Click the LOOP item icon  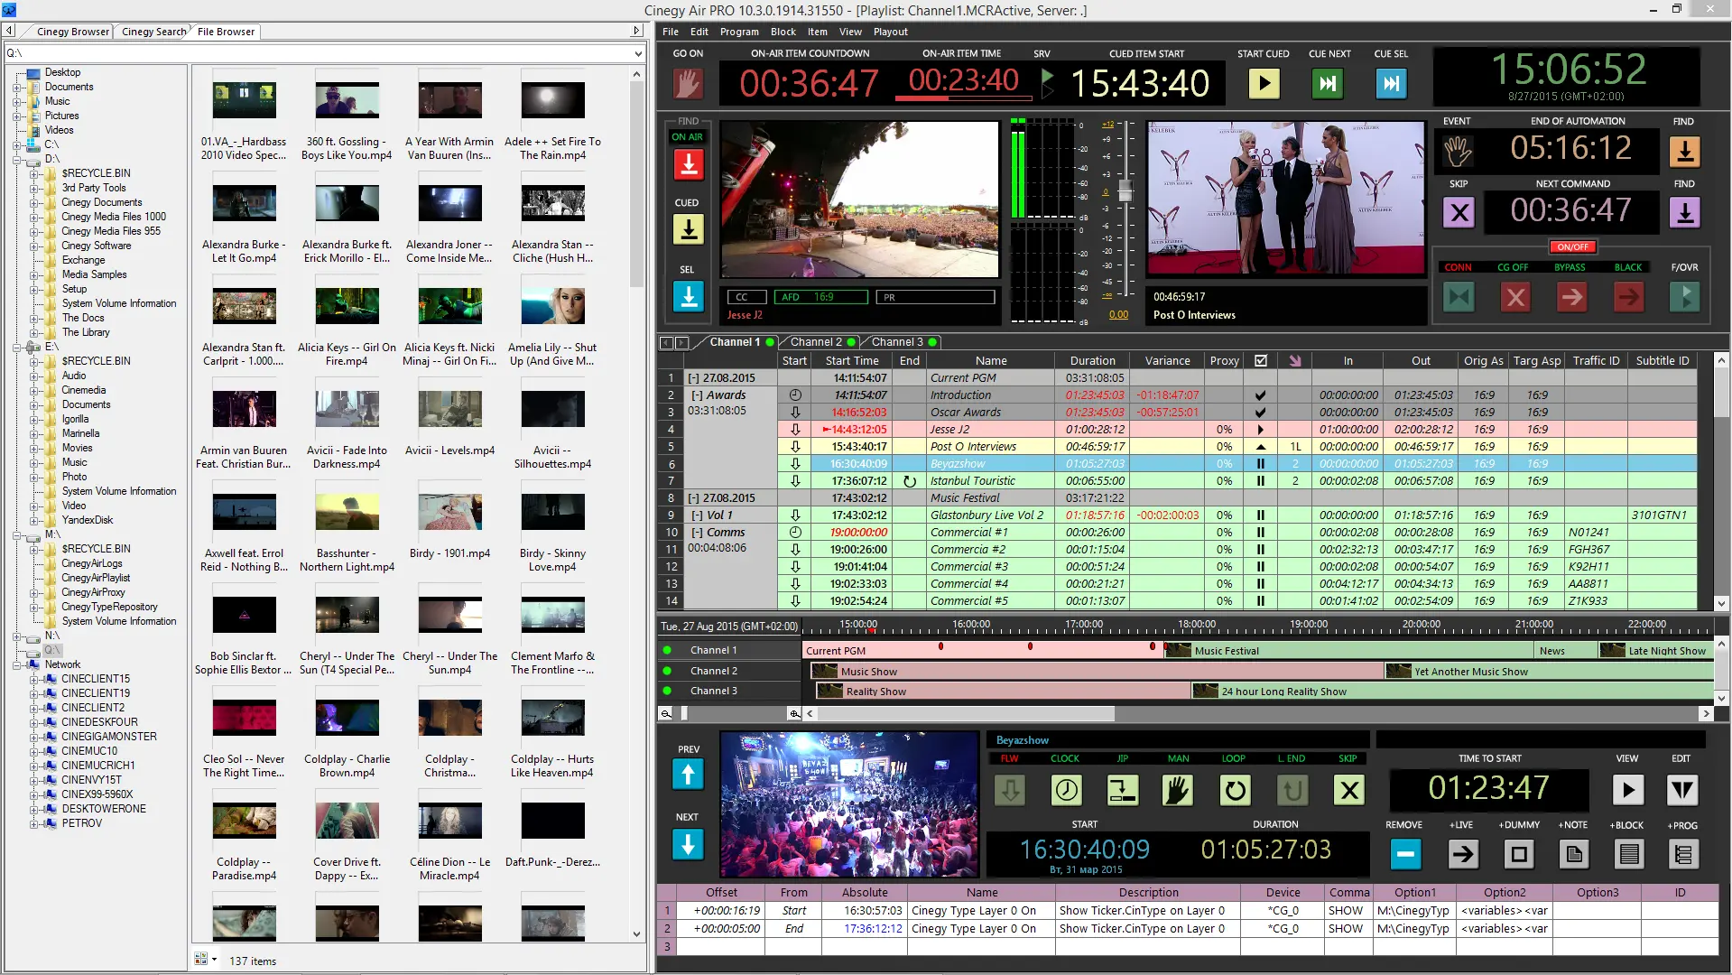(x=1234, y=791)
